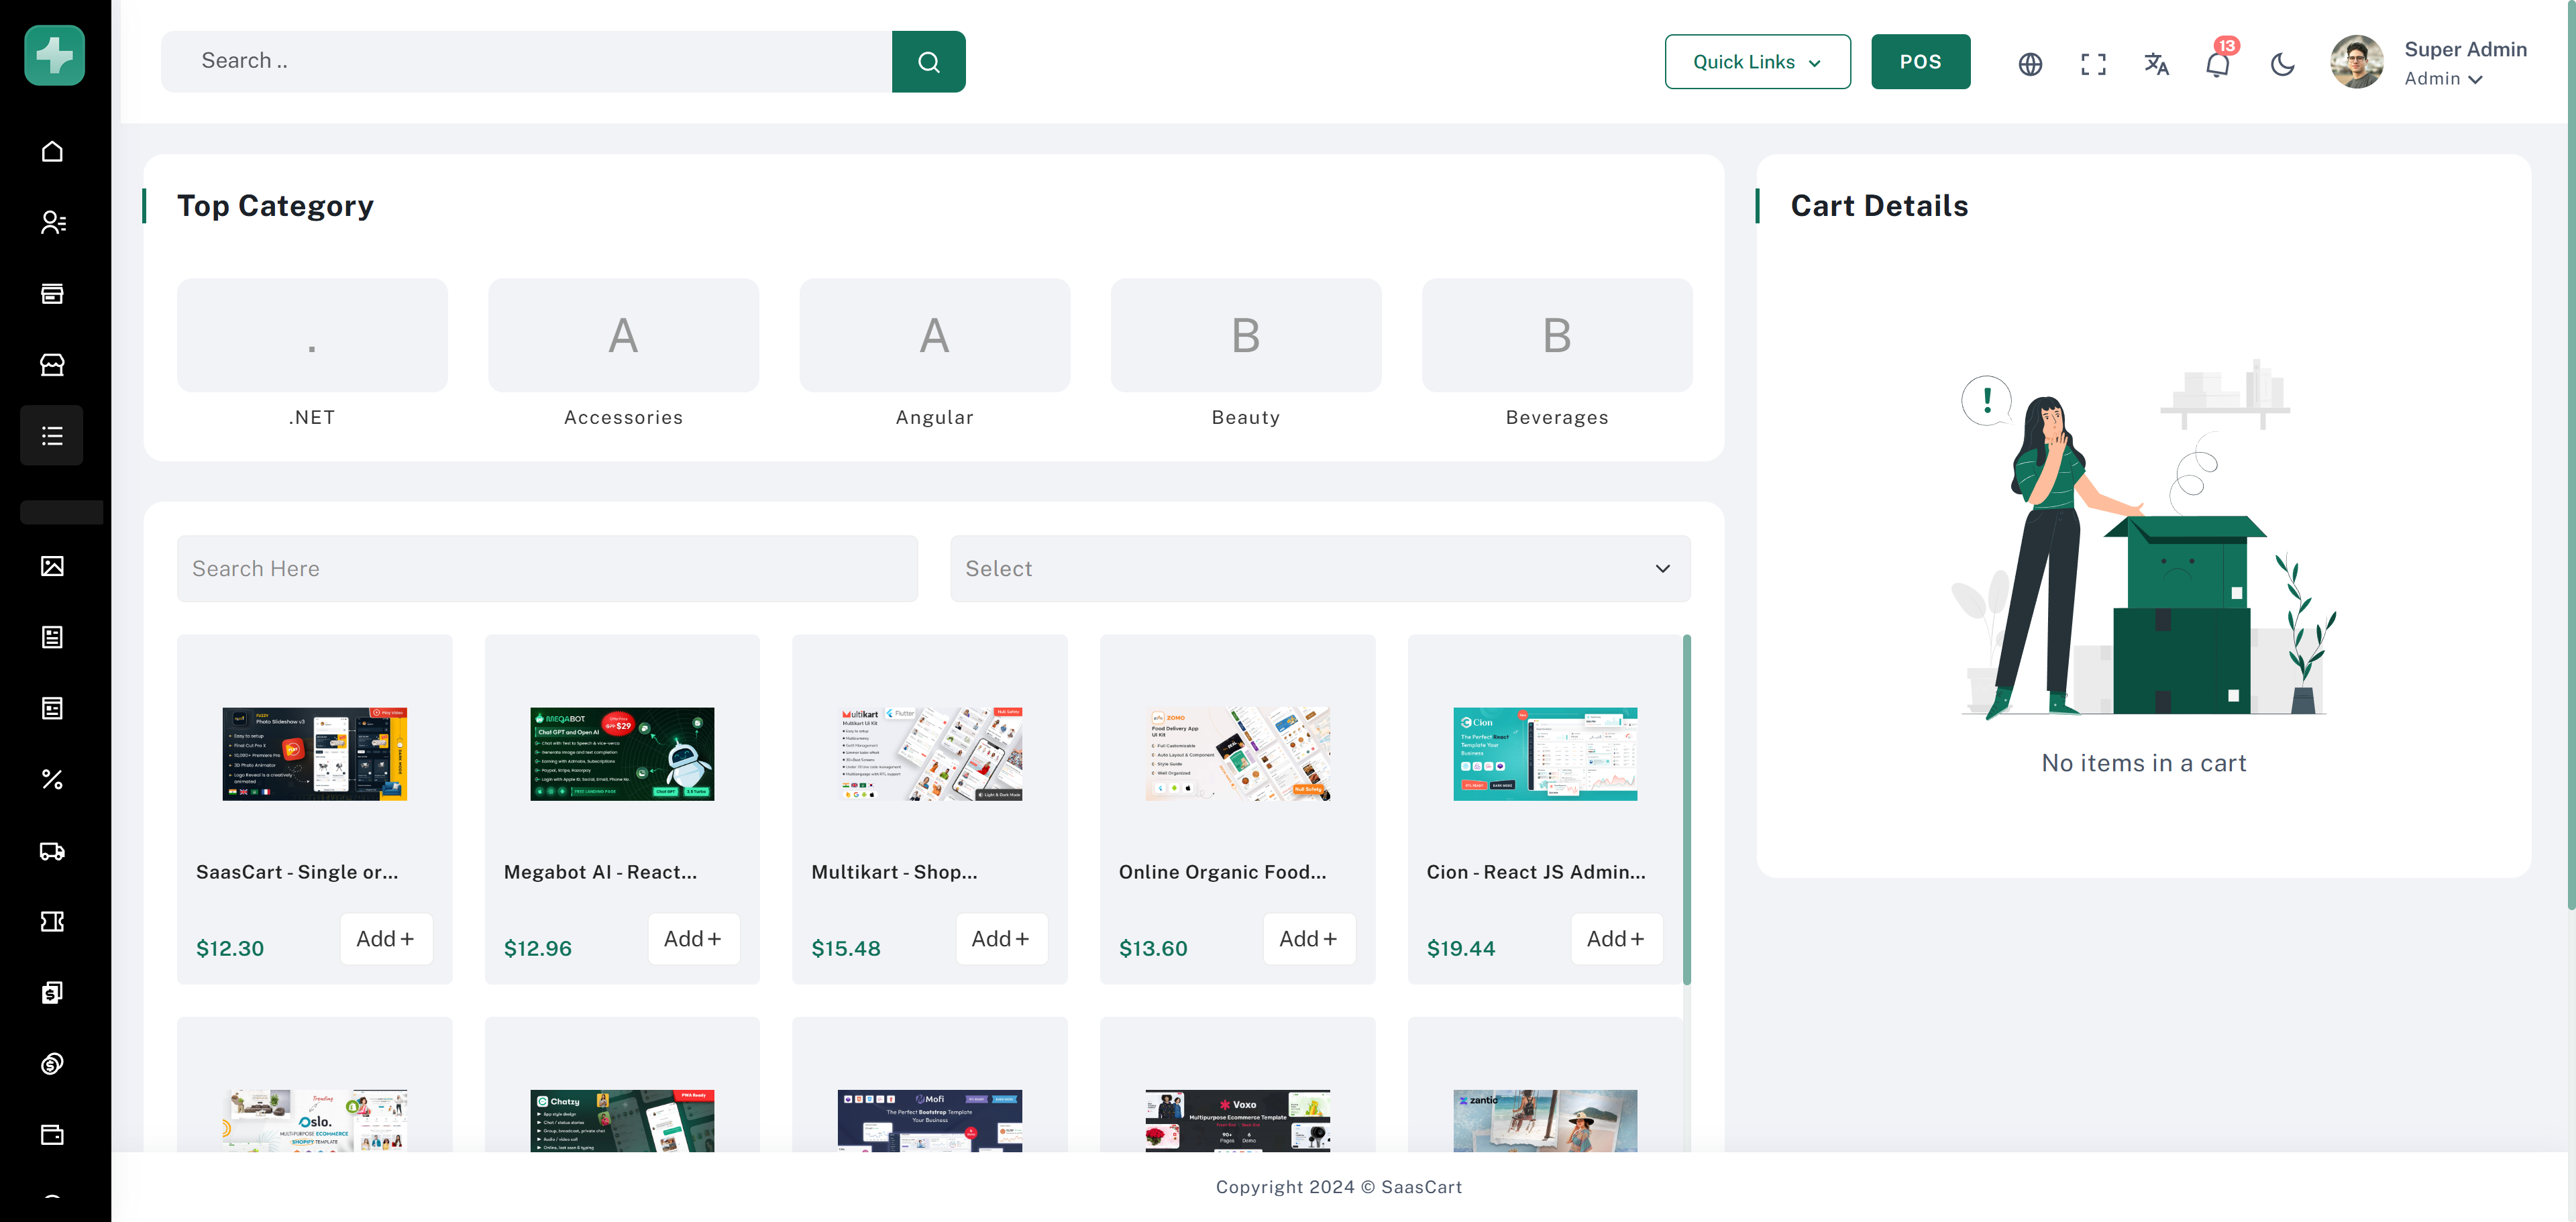The image size is (2576, 1222).
Task: Open the notifications bell icon
Action: coord(2217,64)
